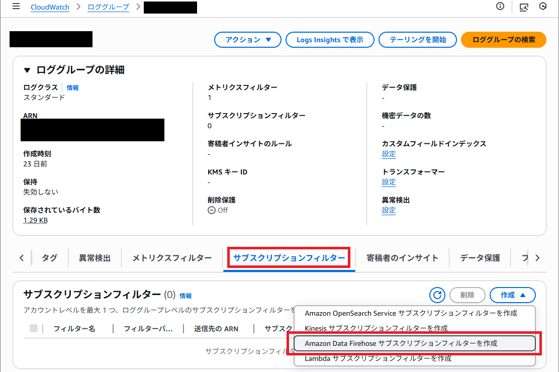559x372 pixels.
Task: Open 情報 link next to ログクラス
Action: 73,88
